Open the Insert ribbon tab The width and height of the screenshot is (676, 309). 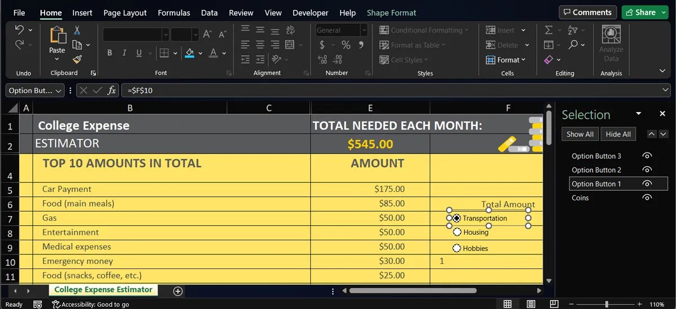pyautogui.click(x=83, y=12)
